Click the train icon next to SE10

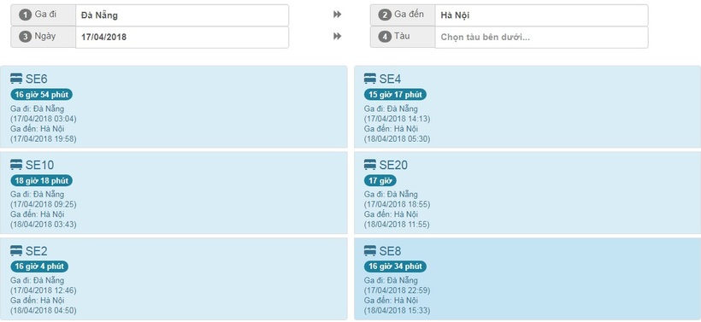[x=16, y=165]
